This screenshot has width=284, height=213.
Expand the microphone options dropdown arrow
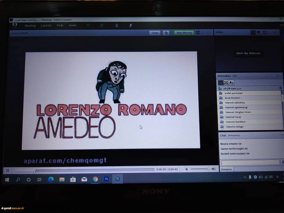click(108, 25)
